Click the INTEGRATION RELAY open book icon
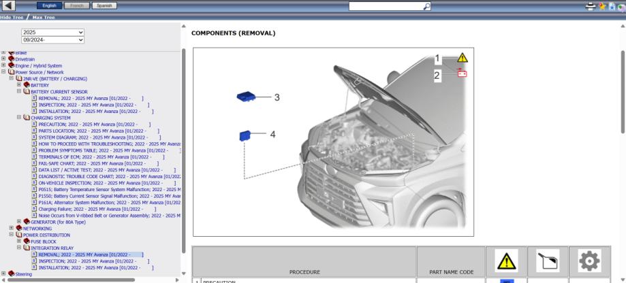This screenshot has width=626, height=283. (27, 248)
